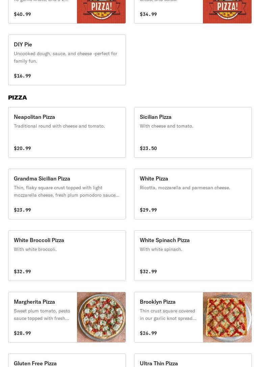The width and height of the screenshot is (260, 367).
Task: Click the Grandma Sicilian Pizza item
Action: click(x=67, y=194)
